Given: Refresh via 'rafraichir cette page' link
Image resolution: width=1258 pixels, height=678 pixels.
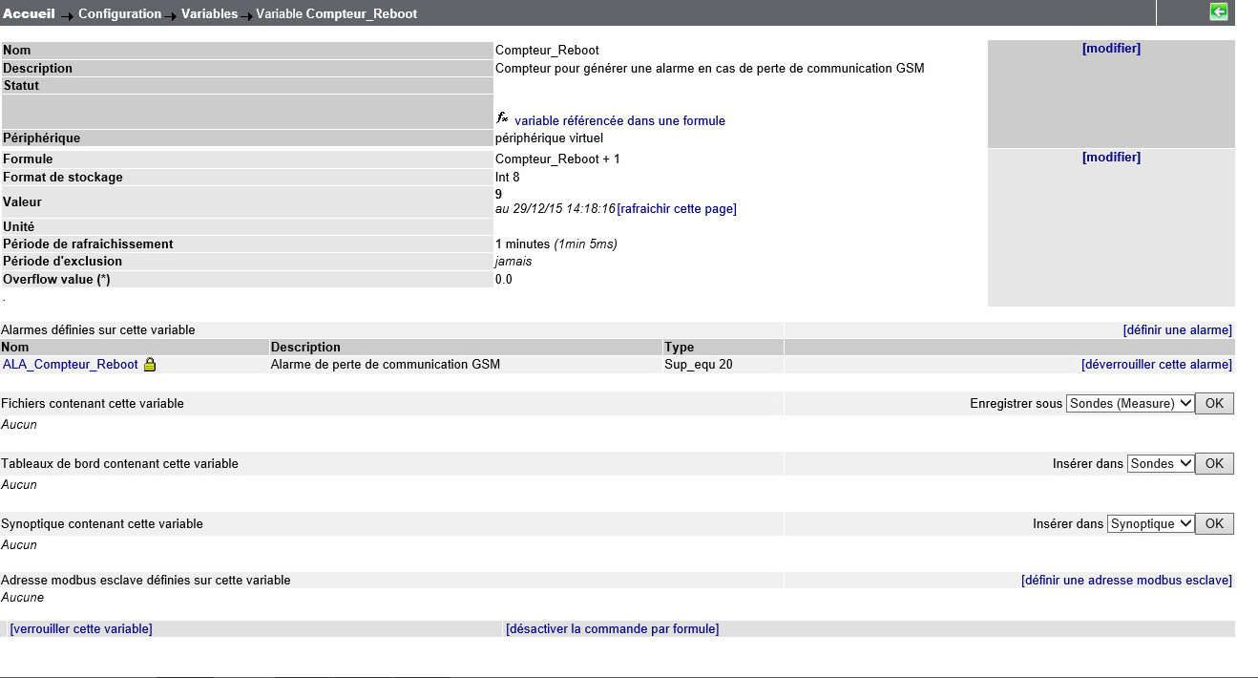Looking at the screenshot, I should click(x=677, y=209).
